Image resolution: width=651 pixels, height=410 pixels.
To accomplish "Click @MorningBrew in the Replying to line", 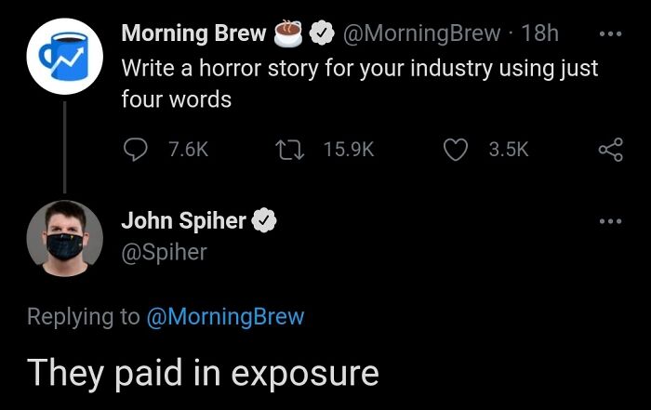I will pos(225,316).
